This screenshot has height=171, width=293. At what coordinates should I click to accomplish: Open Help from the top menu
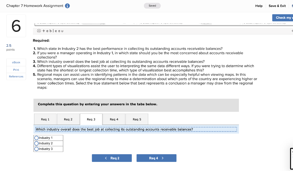259,6
